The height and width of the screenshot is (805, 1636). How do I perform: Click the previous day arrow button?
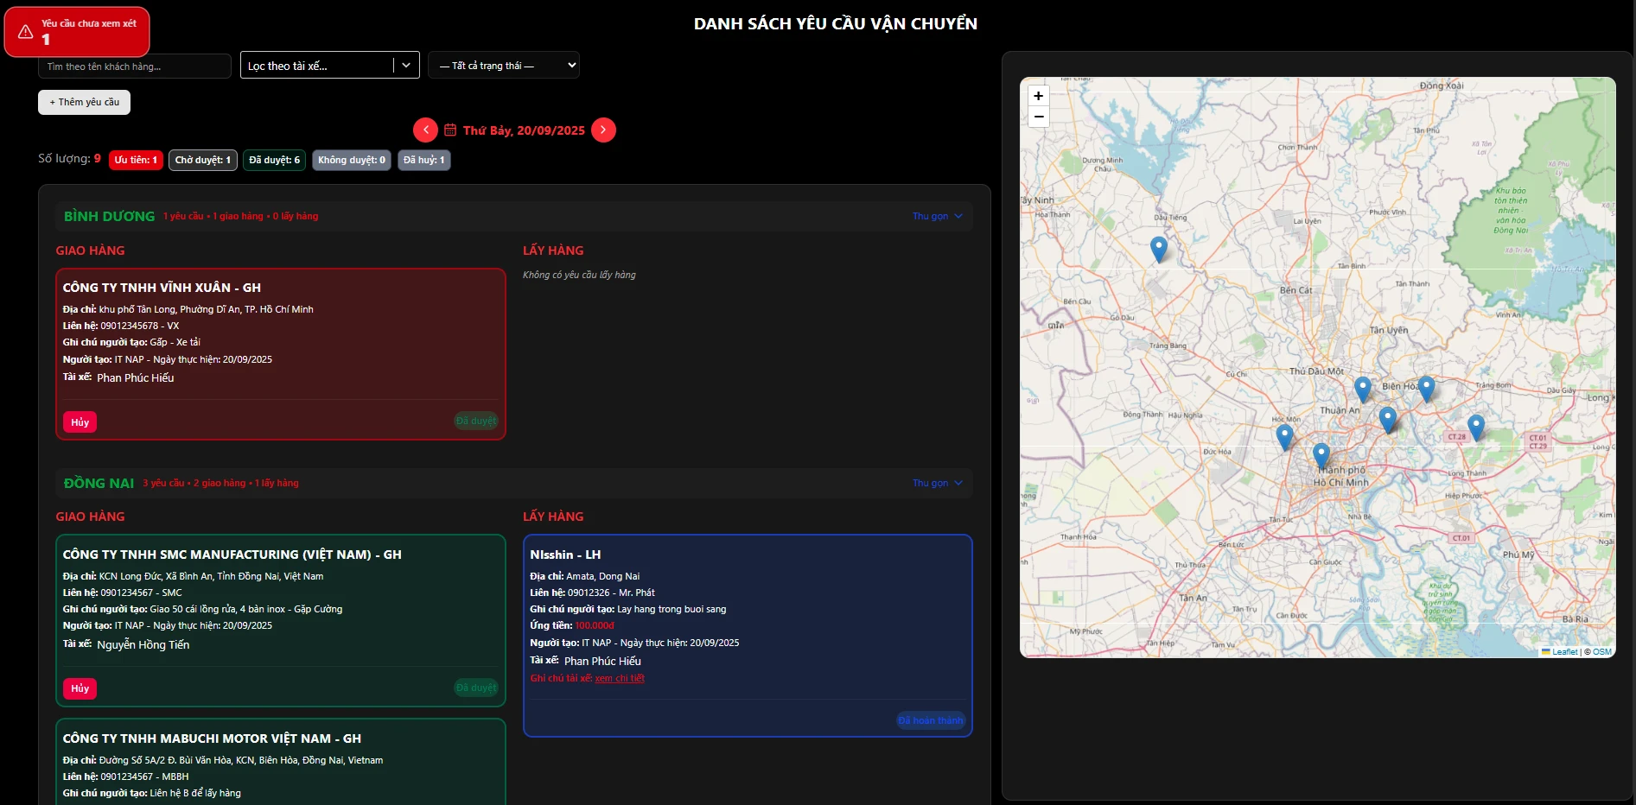pyautogui.click(x=425, y=130)
